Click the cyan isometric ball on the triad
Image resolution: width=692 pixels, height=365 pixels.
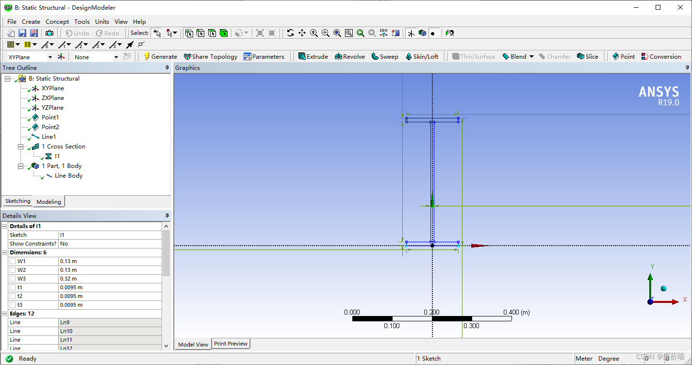[x=663, y=288]
